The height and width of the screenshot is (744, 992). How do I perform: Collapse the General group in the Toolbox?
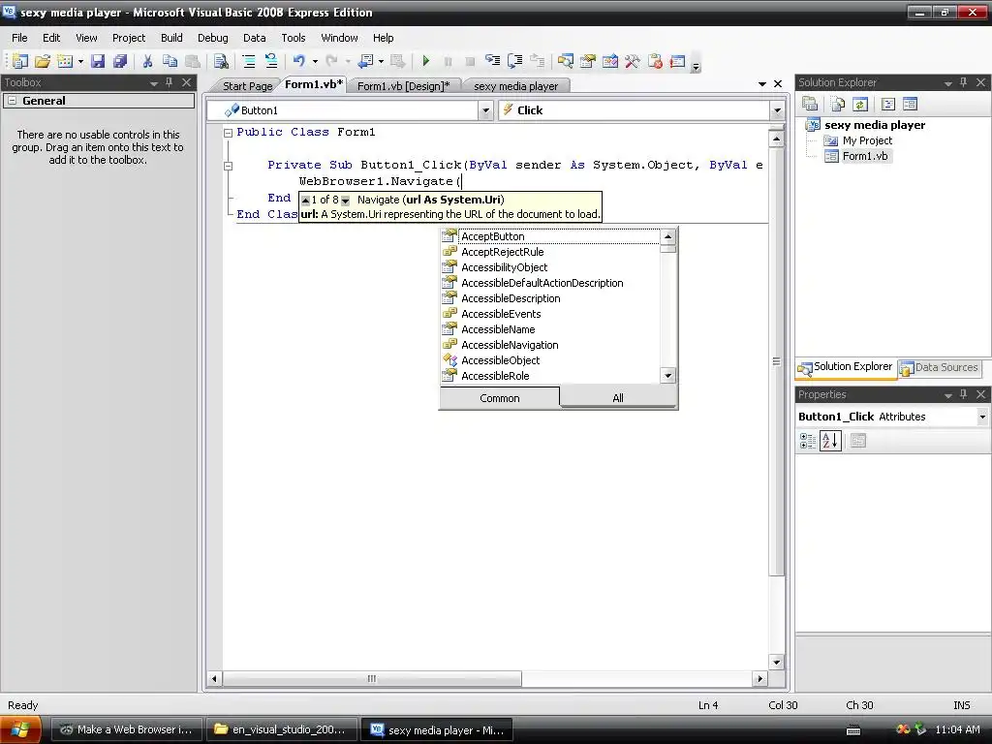pyautogui.click(x=12, y=101)
